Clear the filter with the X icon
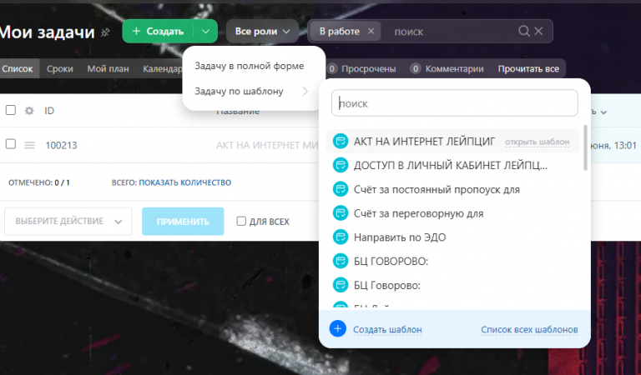This screenshot has height=375, width=641. (539, 31)
